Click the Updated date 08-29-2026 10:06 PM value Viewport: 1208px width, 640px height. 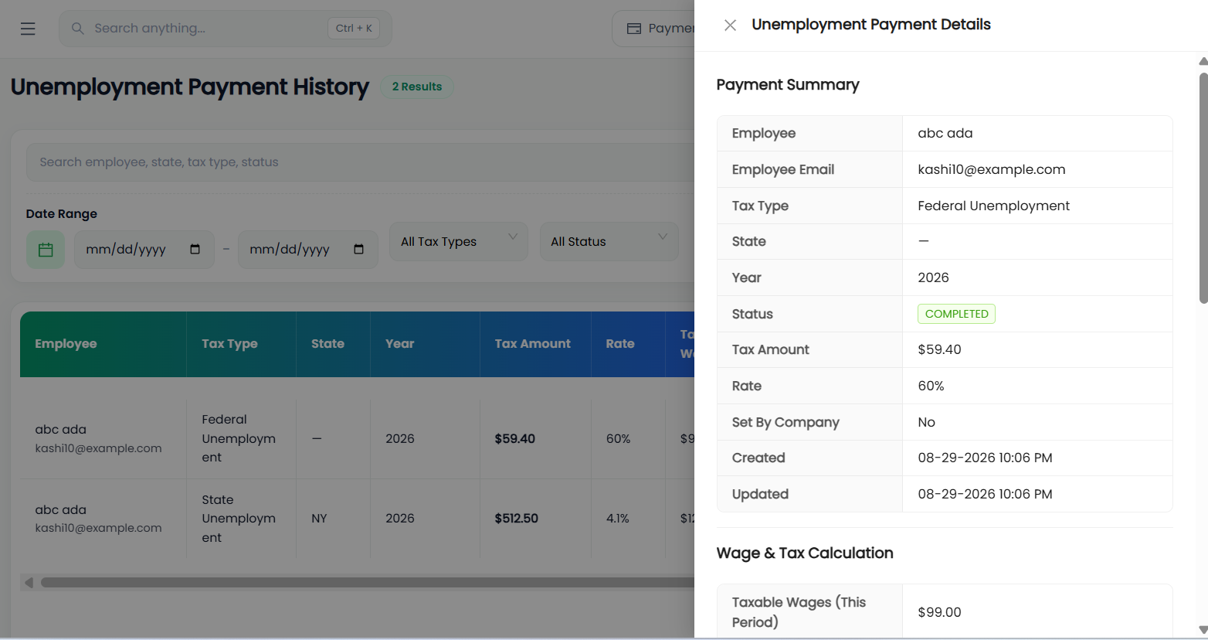click(x=985, y=494)
